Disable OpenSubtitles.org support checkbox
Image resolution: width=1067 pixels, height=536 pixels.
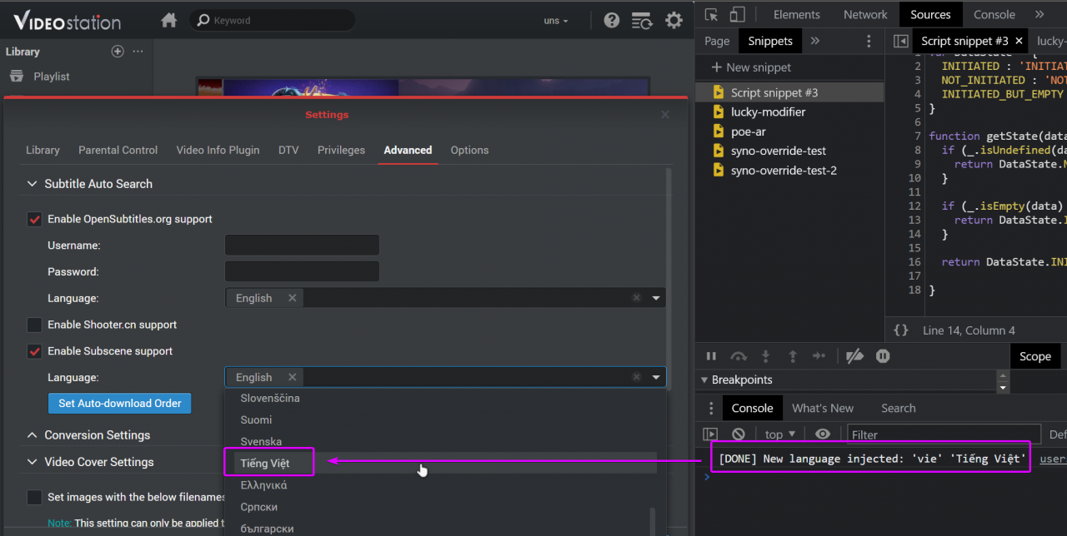[35, 220]
